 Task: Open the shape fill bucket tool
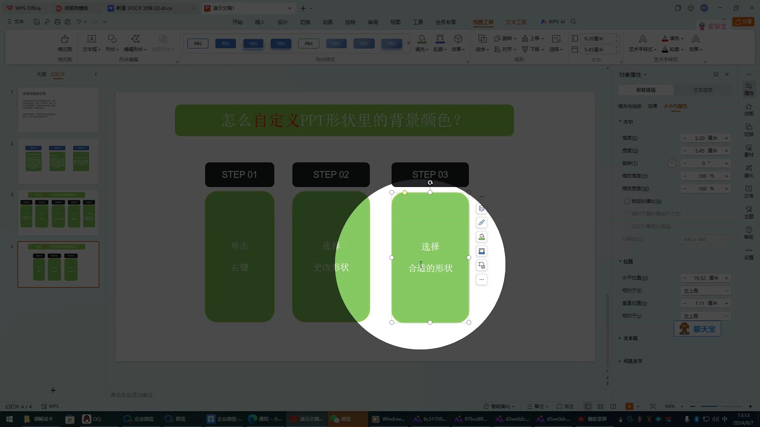pos(422,39)
